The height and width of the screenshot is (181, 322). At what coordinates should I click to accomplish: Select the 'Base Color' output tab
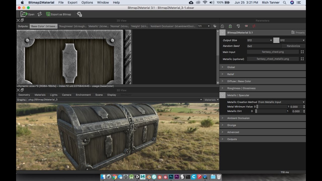44,26
